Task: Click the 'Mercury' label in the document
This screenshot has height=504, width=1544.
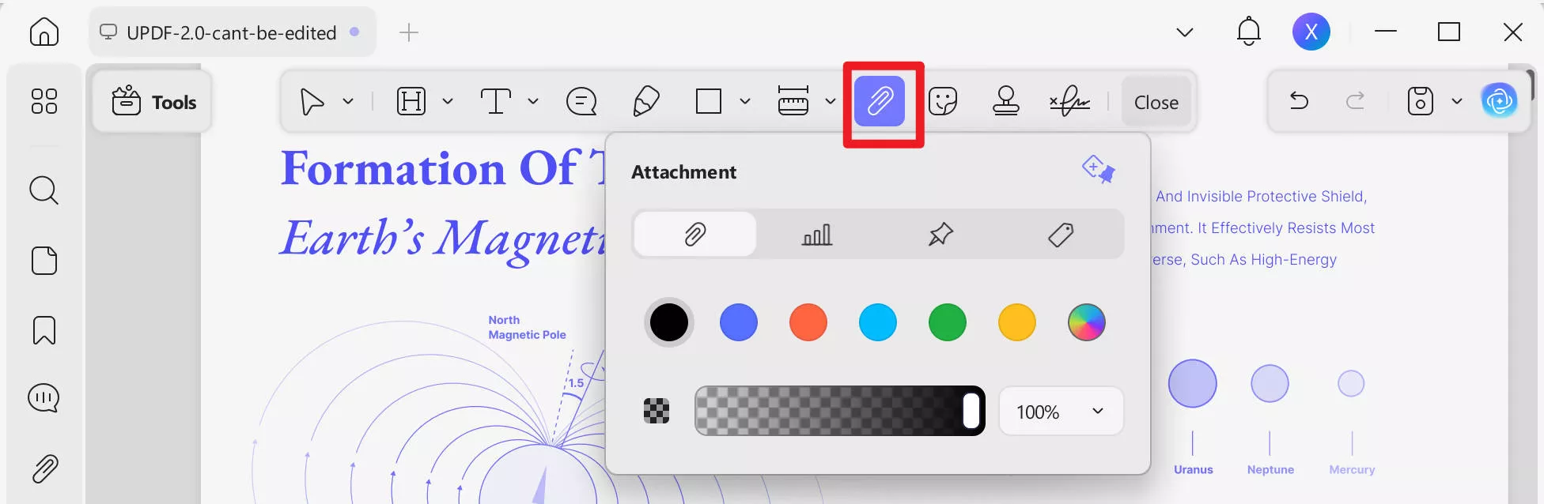Action: (x=1352, y=469)
